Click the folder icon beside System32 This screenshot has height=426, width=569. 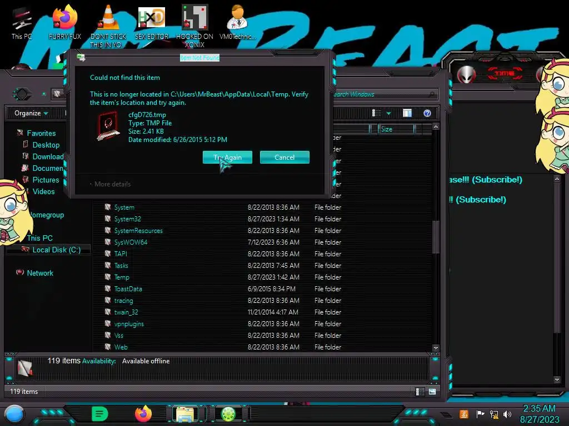(x=108, y=219)
